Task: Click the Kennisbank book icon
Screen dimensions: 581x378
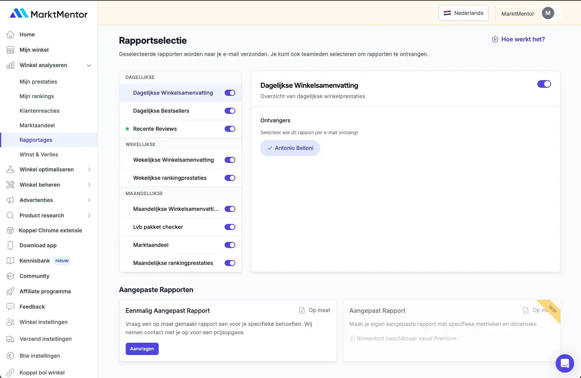Action: pos(10,261)
